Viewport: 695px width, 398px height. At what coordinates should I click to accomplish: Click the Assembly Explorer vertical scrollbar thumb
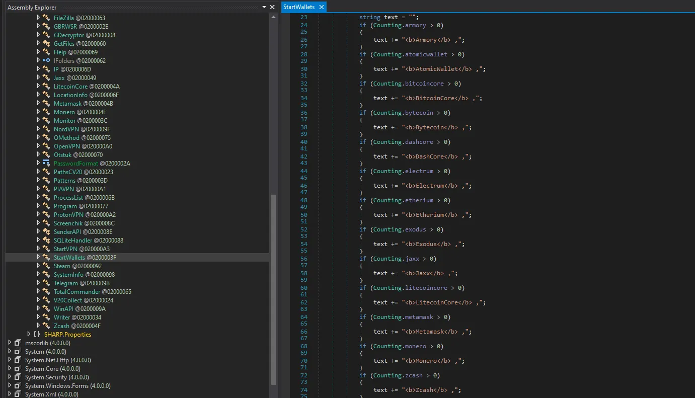click(273, 289)
